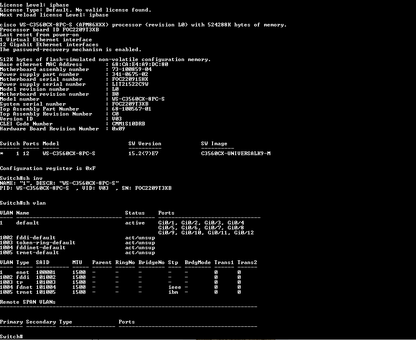Click SAID value 101002
Viewport: 416px width, 340px height.
coord(46,277)
